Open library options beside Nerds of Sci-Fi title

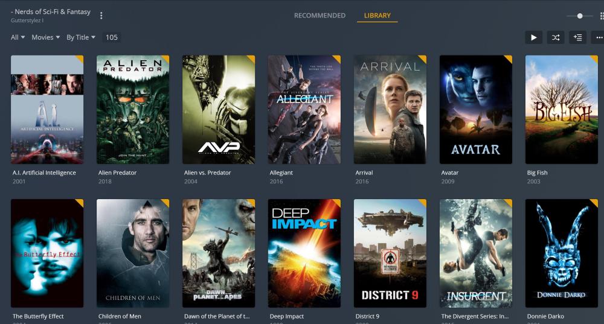coord(101,16)
